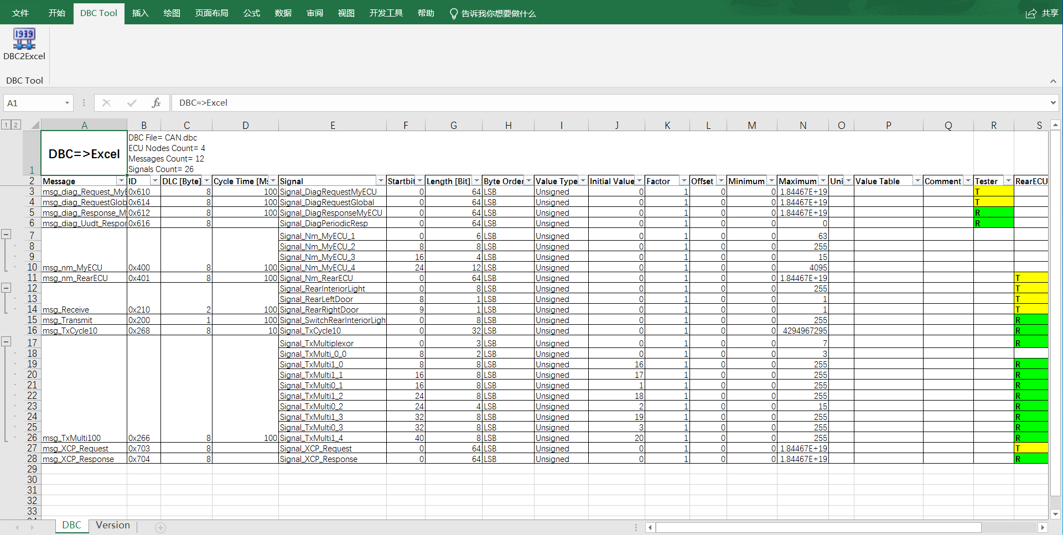
Task: Click the Name Box showing A1
Action: pyautogui.click(x=32, y=103)
